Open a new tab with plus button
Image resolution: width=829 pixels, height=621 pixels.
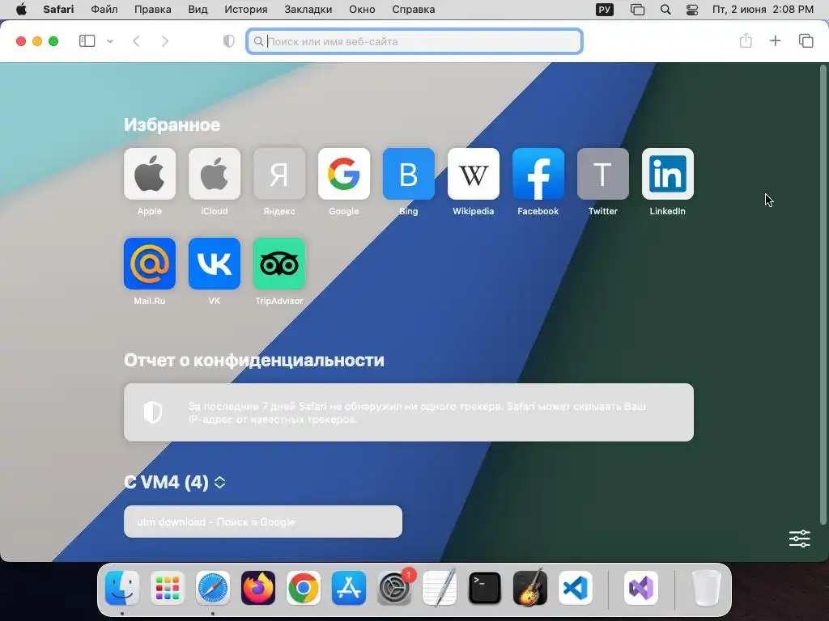tap(775, 40)
